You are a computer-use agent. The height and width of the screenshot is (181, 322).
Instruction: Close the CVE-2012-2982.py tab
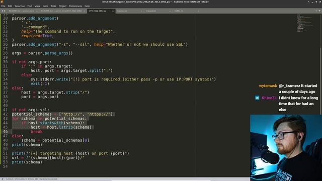point(113,11)
